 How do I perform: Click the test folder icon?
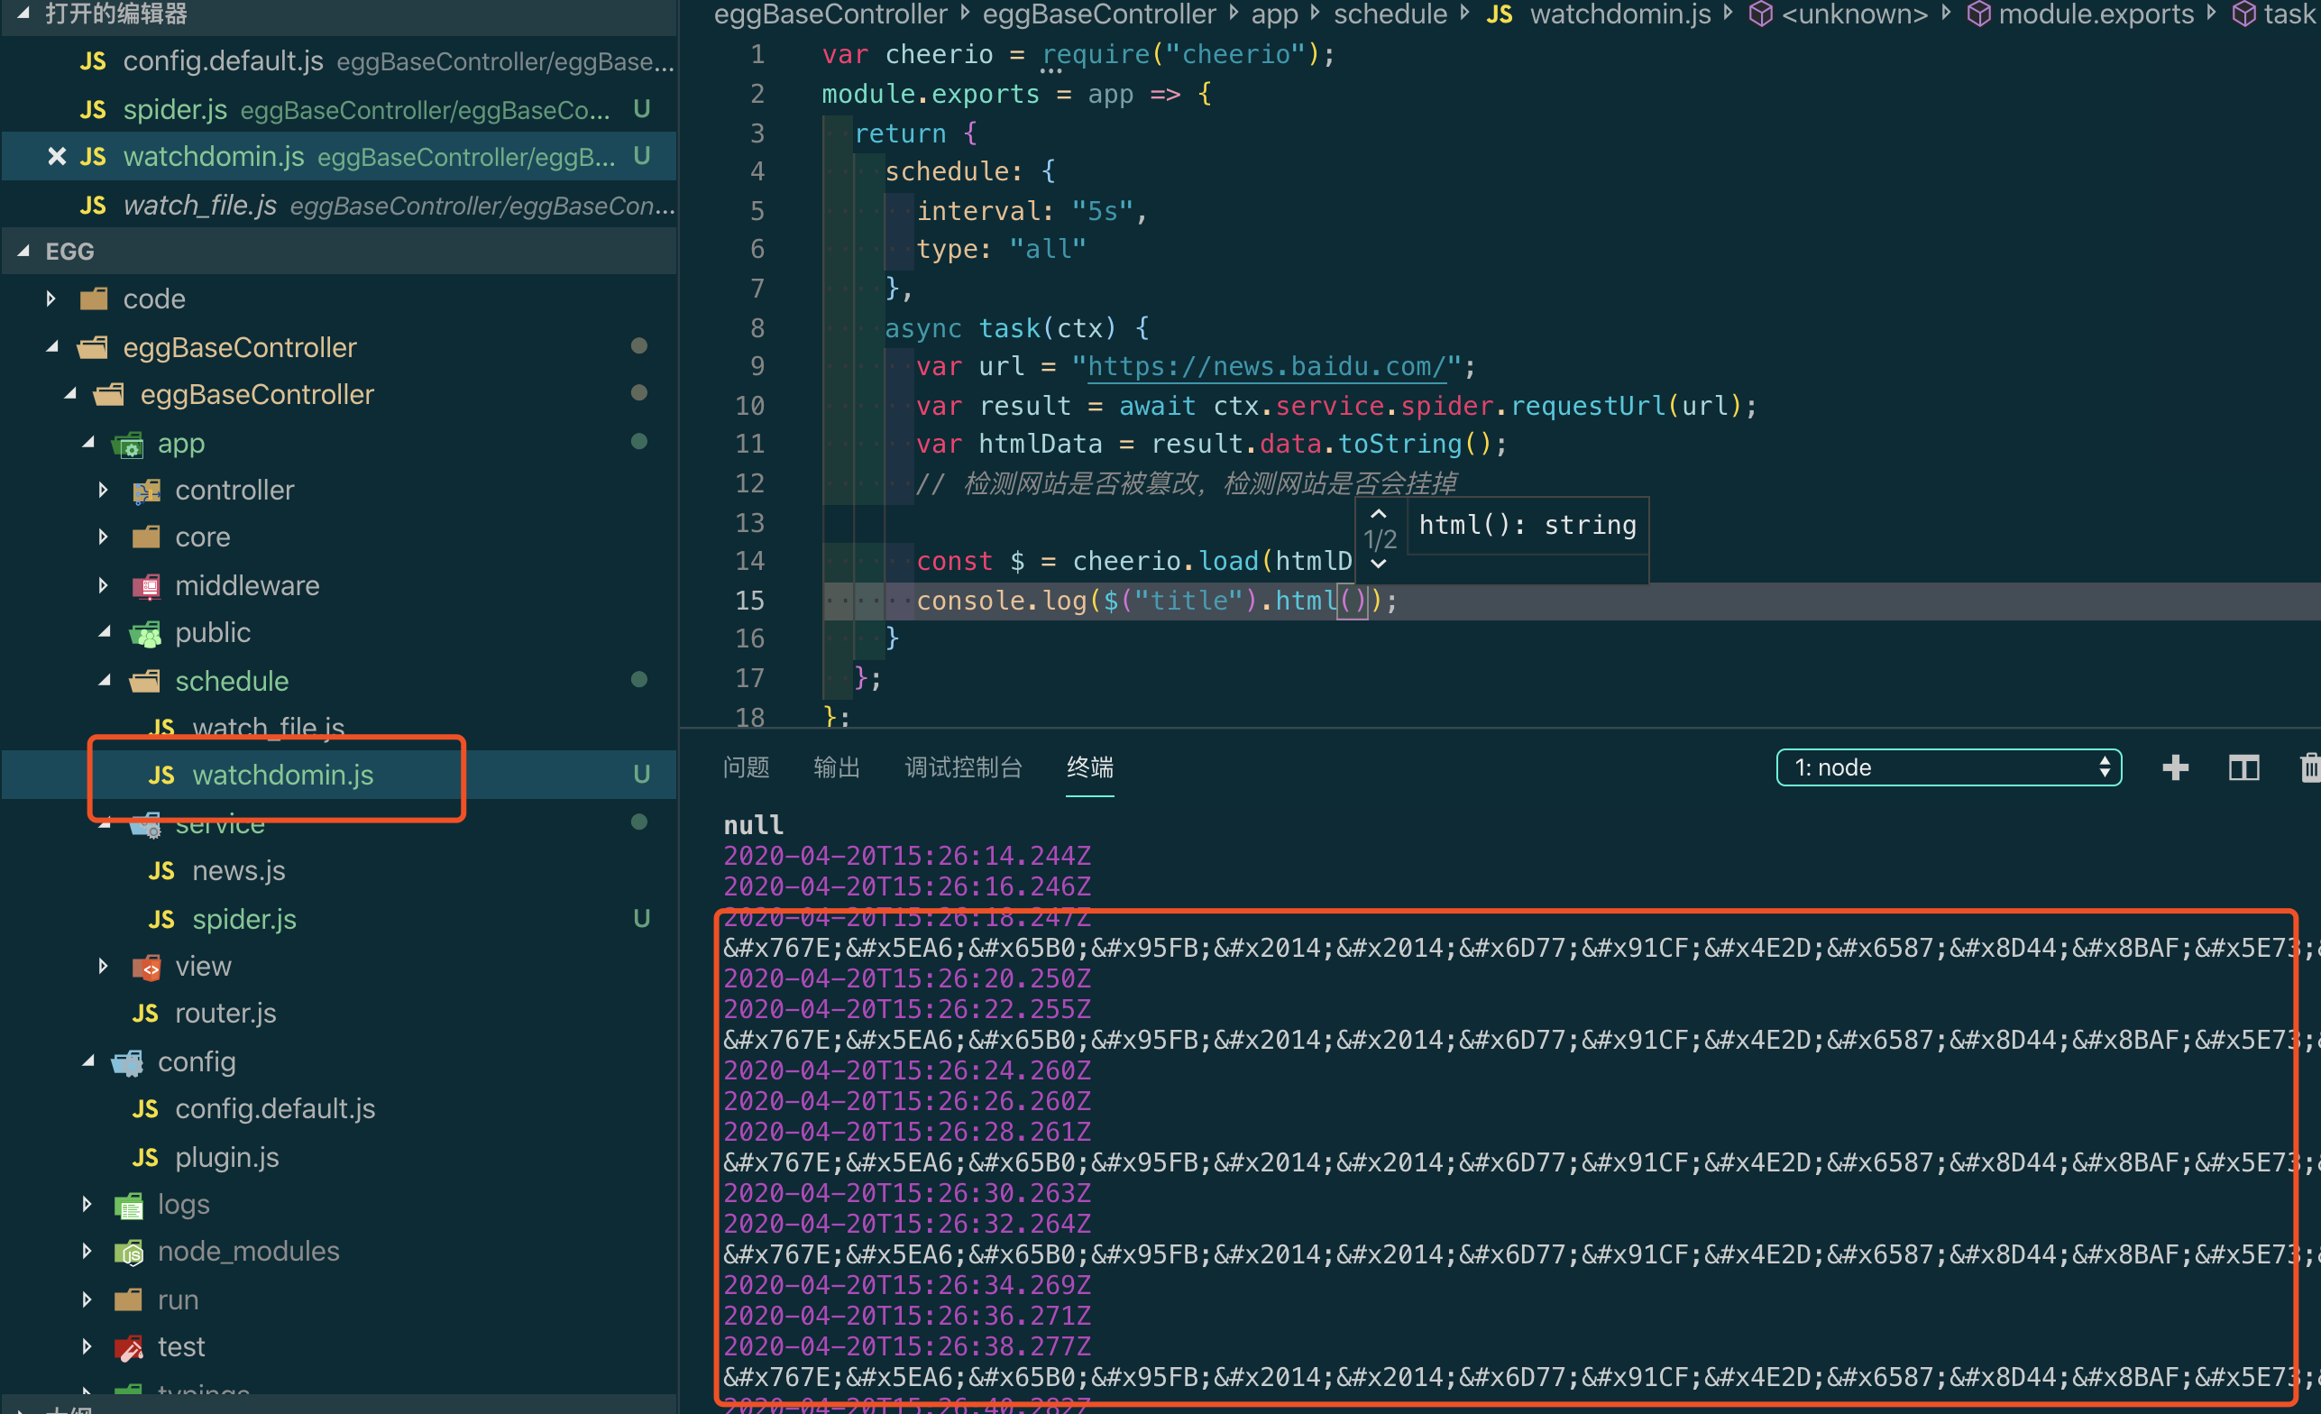[x=128, y=1348]
